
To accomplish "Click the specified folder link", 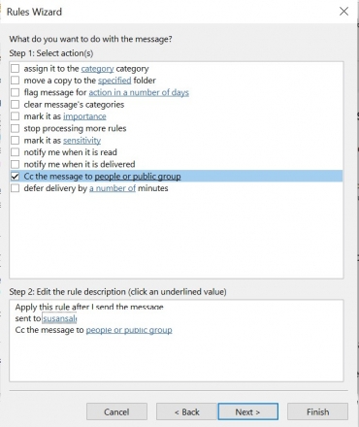I will (x=114, y=81).
